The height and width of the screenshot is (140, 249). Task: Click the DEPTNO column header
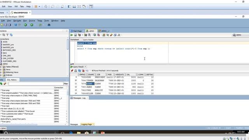tap(149, 74)
